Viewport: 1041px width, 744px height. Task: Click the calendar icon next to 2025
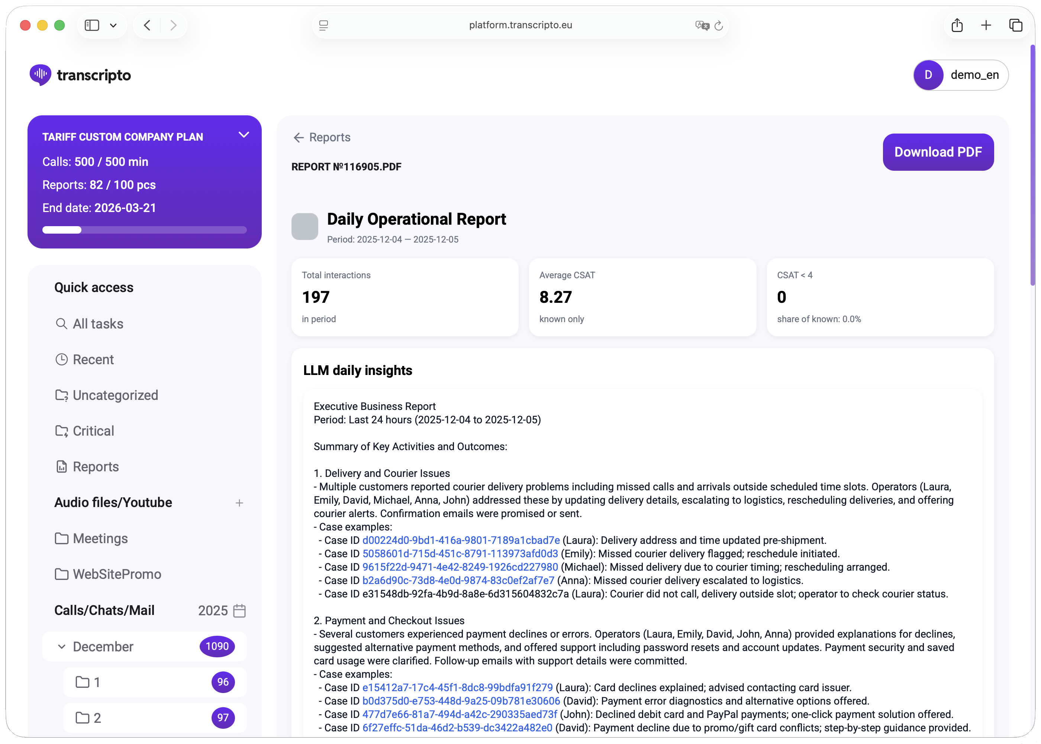click(x=239, y=611)
